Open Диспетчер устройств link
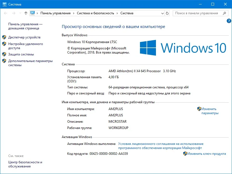The height and width of the screenshot is (174, 232). 24,37
